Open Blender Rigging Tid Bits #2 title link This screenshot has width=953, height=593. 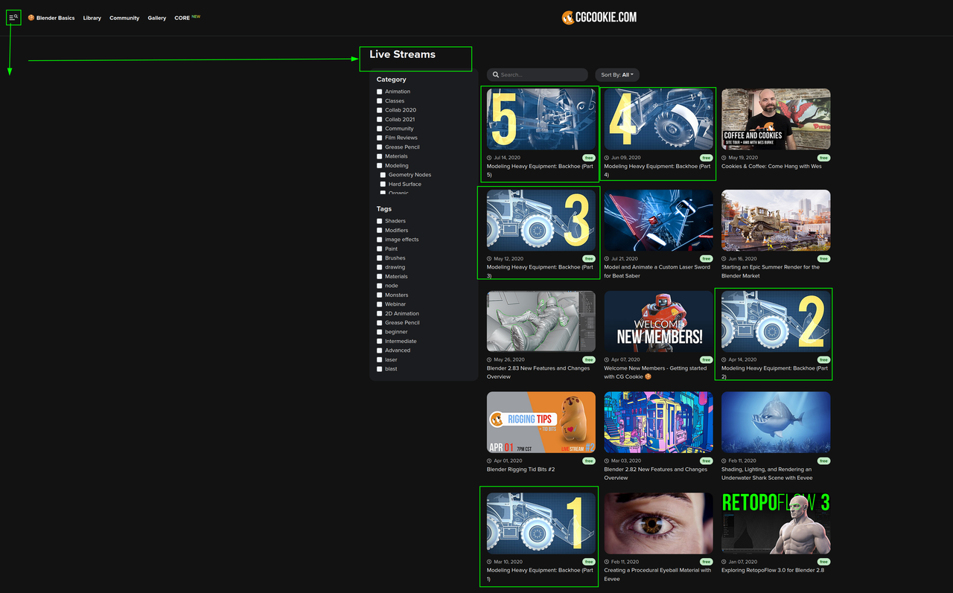520,469
